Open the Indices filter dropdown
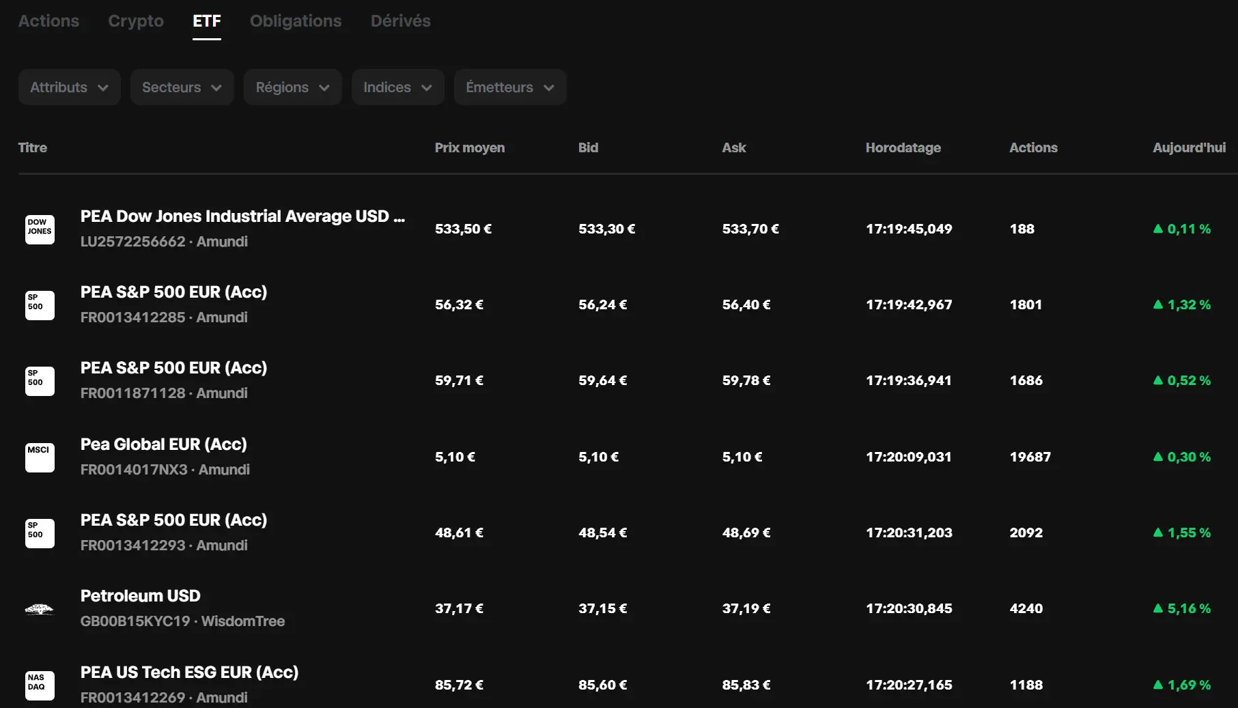This screenshot has width=1238, height=708. pos(398,87)
